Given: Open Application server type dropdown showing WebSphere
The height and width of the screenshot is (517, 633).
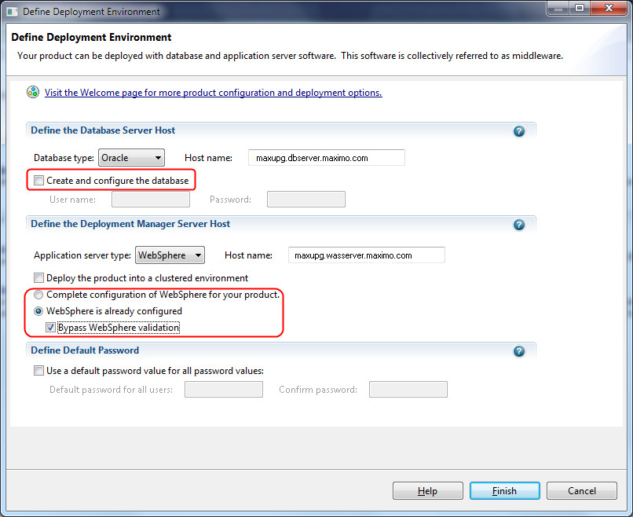Looking at the screenshot, I should tap(170, 255).
